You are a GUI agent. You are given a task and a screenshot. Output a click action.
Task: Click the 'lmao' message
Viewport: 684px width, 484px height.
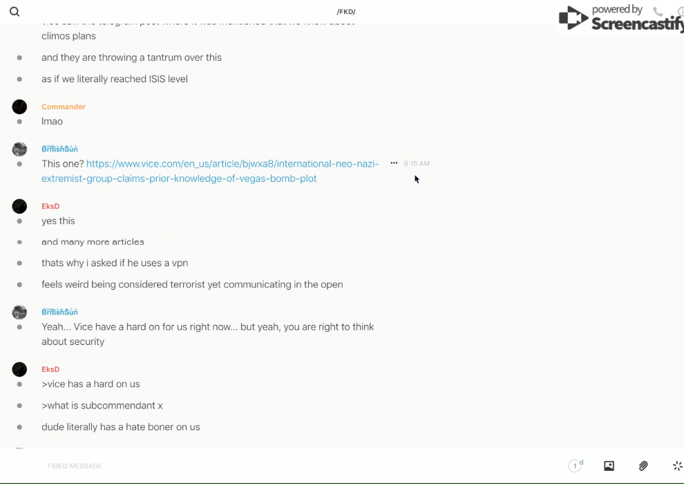point(52,121)
